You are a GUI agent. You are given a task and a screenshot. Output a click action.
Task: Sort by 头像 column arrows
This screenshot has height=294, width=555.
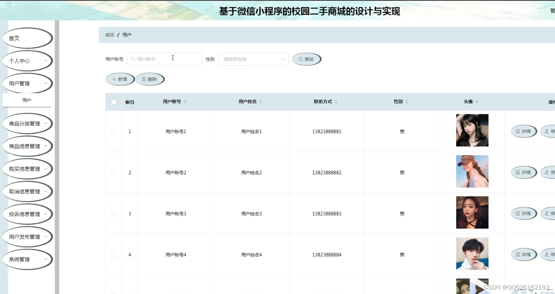477,102
